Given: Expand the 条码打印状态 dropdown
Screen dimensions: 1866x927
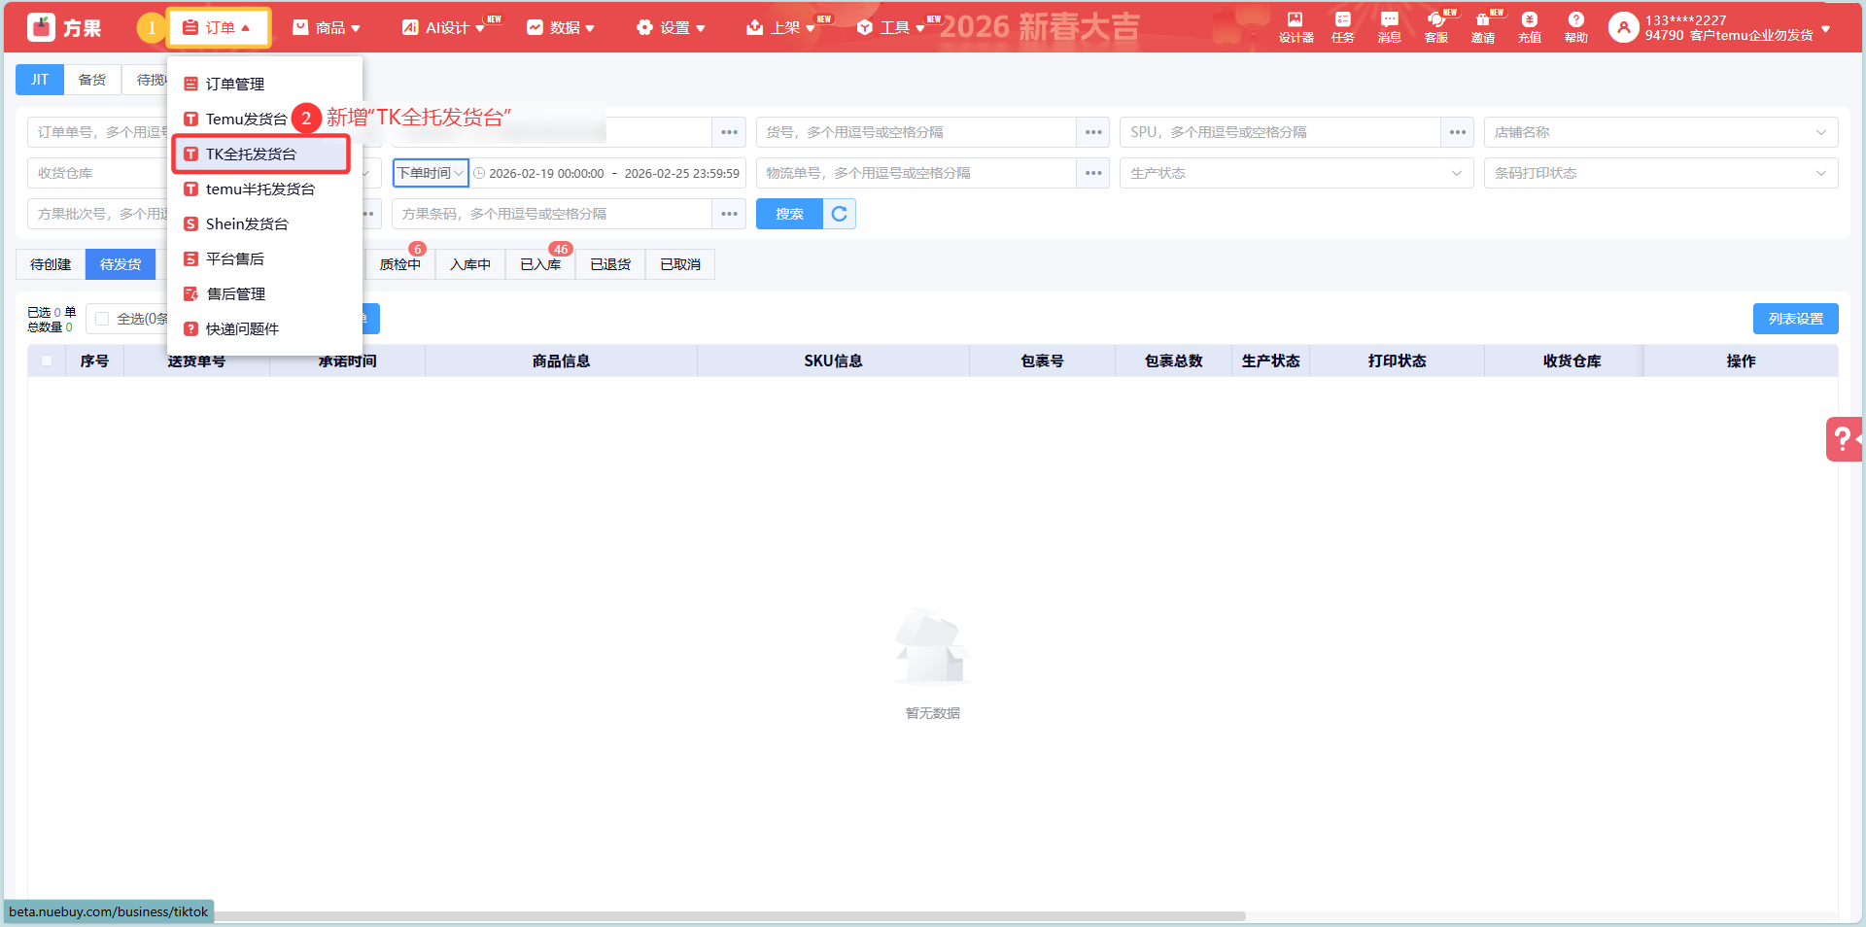Looking at the screenshot, I should click(x=1660, y=173).
